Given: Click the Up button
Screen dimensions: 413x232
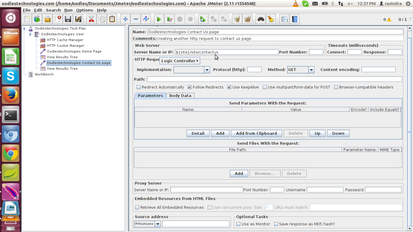Looking at the screenshot, I should point(317,134).
